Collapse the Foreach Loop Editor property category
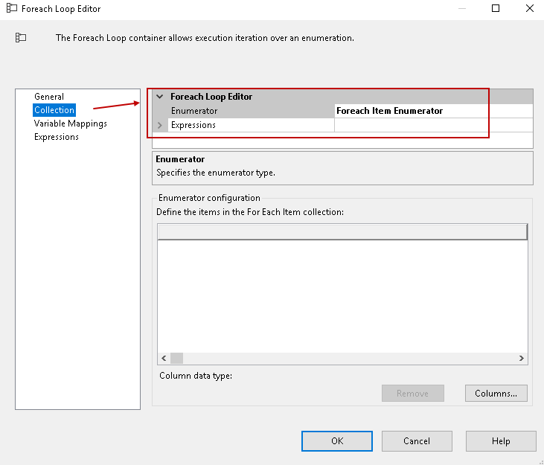 (x=160, y=97)
